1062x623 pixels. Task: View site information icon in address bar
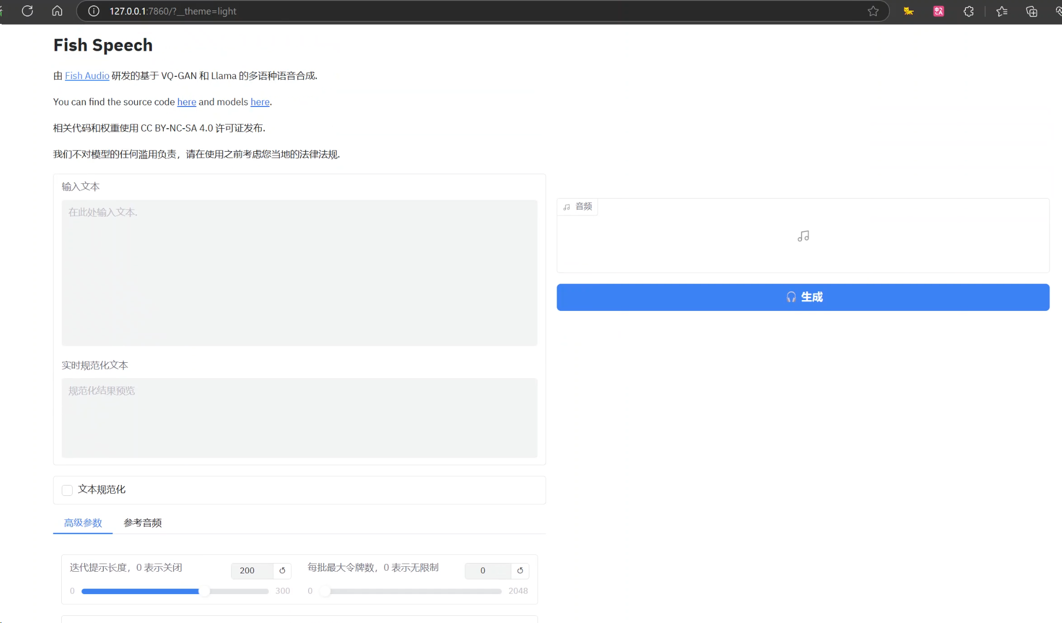point(94,11)
